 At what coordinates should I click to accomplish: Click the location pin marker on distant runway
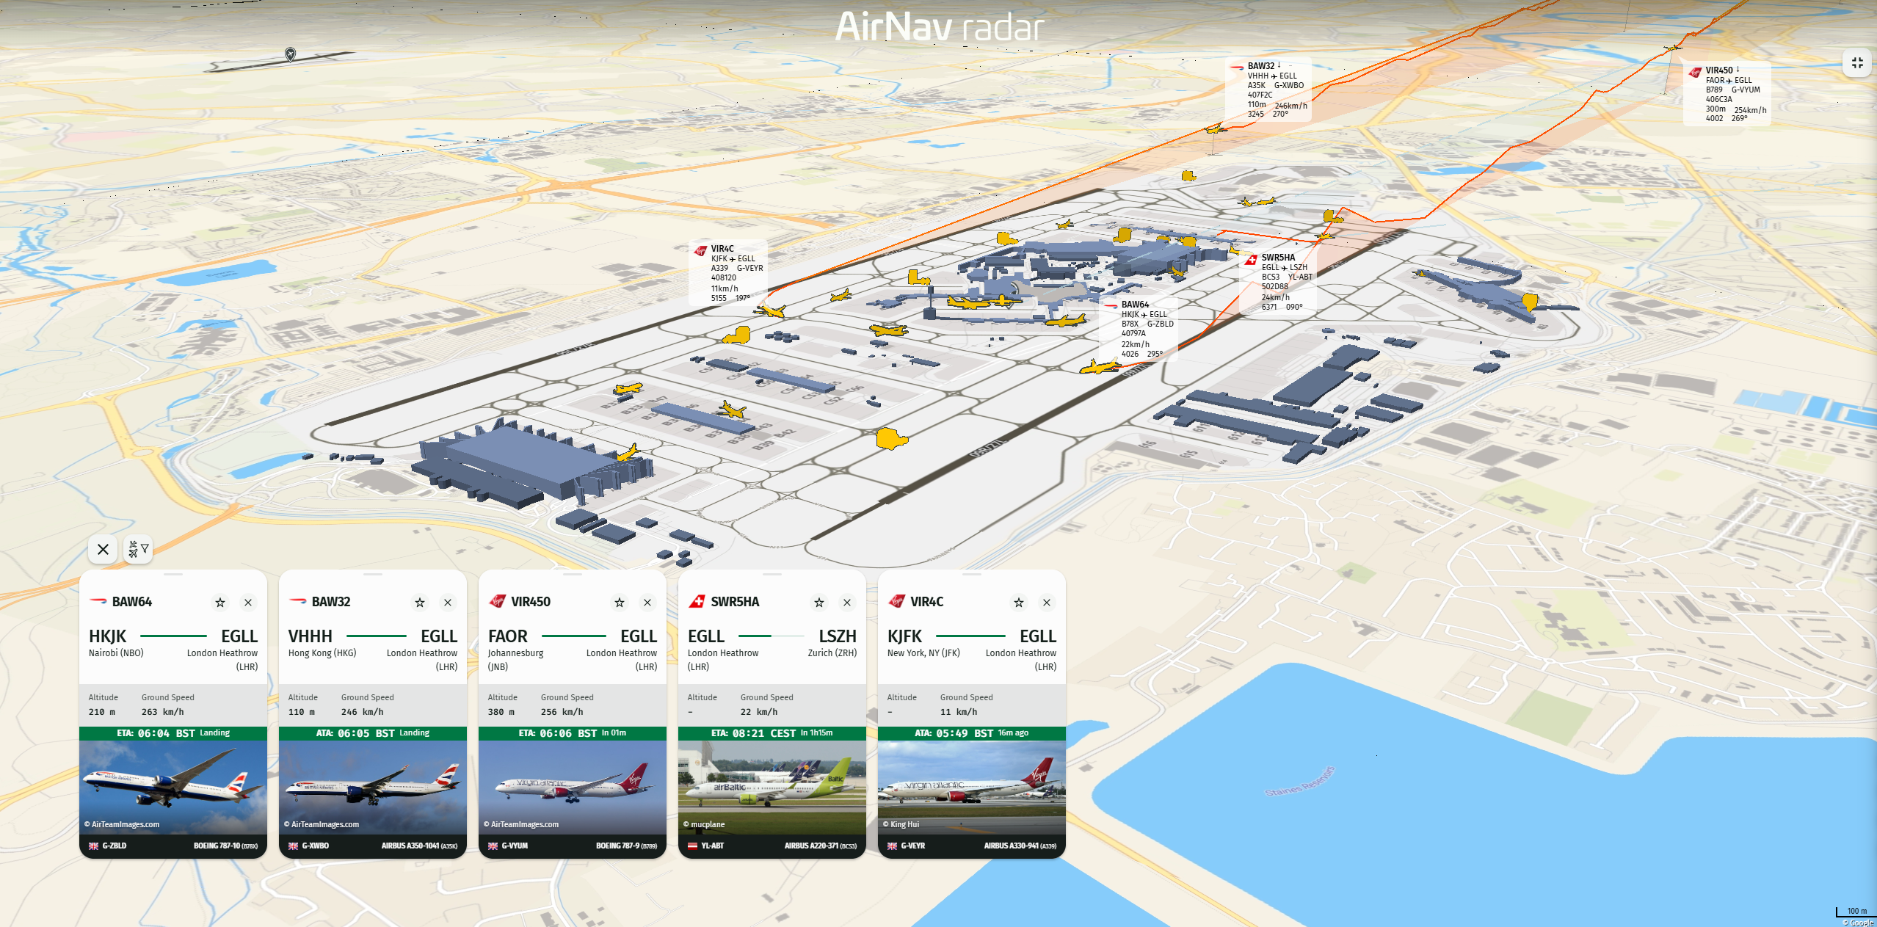pos(290,54)
